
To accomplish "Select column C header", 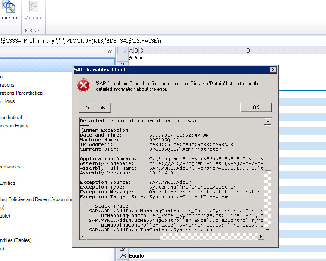I will pyautogui.click(x=141, y=50).
